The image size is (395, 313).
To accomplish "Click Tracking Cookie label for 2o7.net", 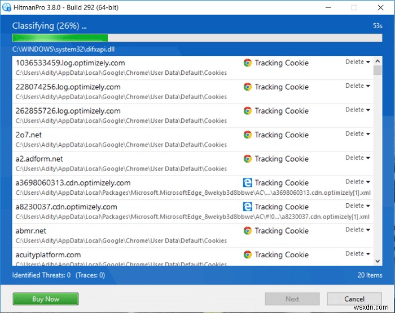I will (282, 135).
